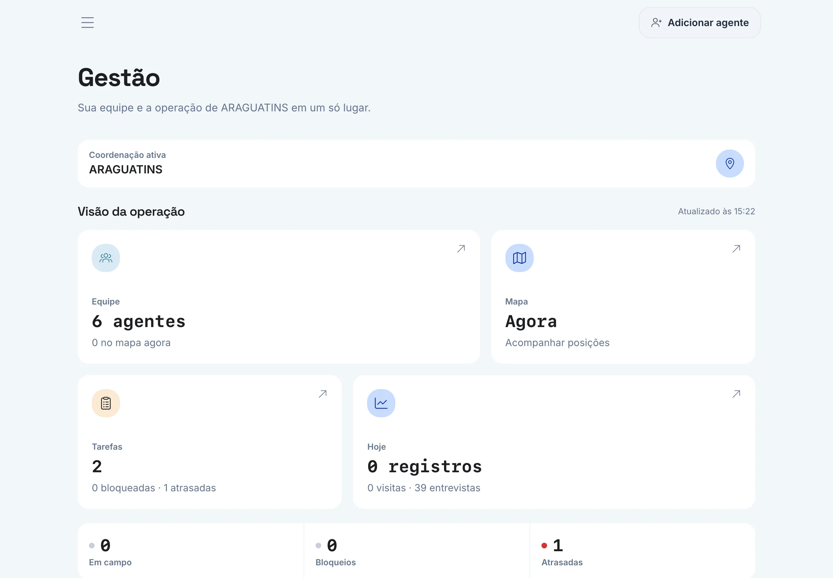Click '0 no mapa agora' text
833x578 pixels.
(131, 343)
